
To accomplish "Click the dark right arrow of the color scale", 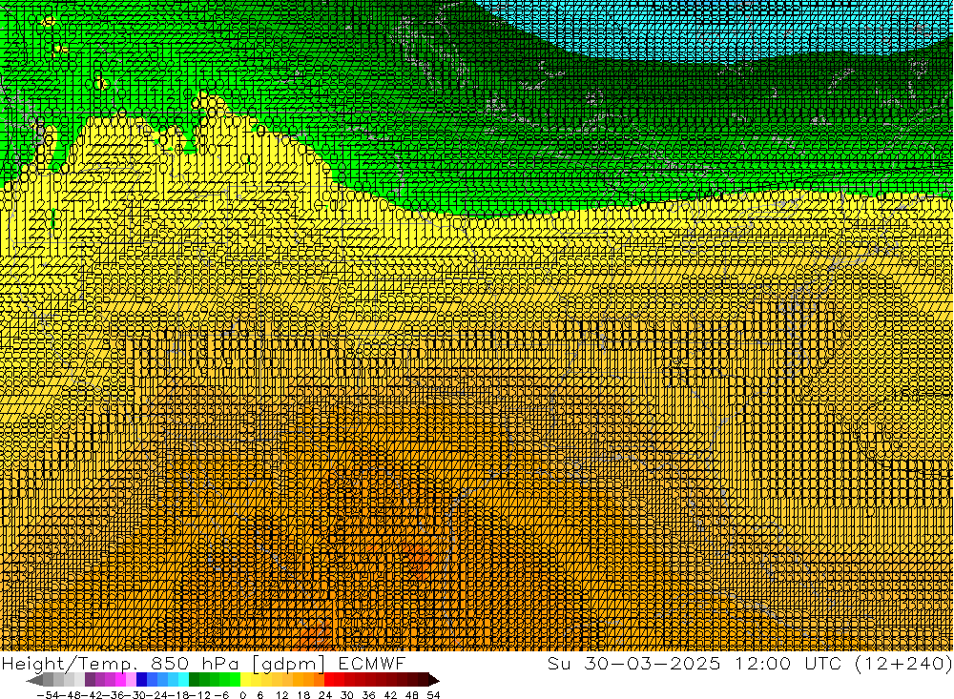I will [x=433, y=680].
